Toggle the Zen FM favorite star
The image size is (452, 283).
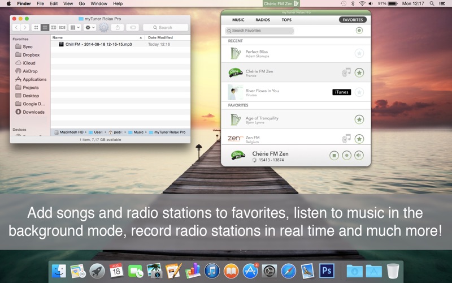pos(359,139)
